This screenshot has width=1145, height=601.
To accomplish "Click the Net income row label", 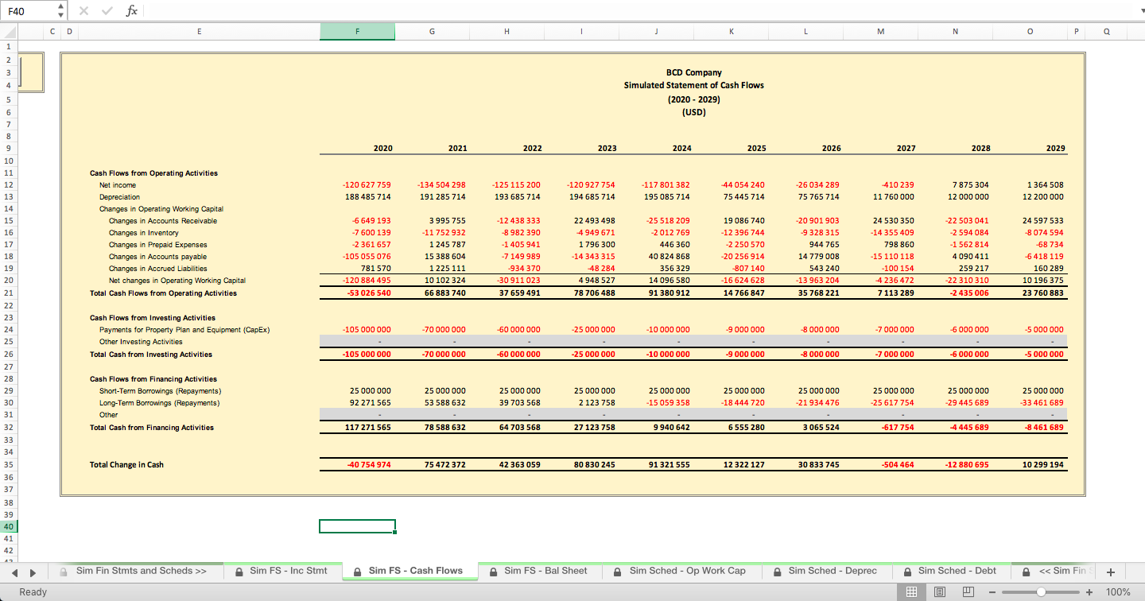I will [118, 185].
